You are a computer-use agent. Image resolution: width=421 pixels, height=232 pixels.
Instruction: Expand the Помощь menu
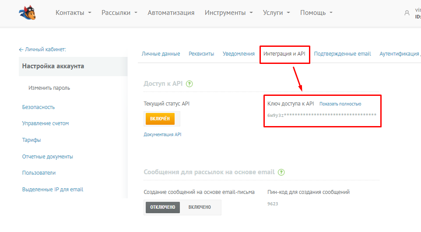click(316, 13)
